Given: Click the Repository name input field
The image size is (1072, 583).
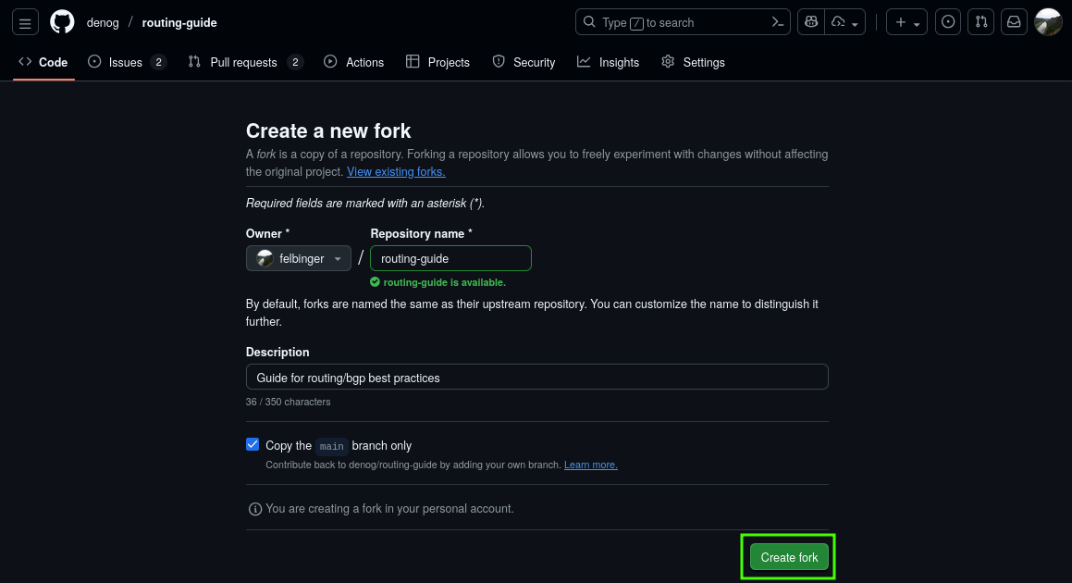Looking at the screenshot, I should 450,258.
